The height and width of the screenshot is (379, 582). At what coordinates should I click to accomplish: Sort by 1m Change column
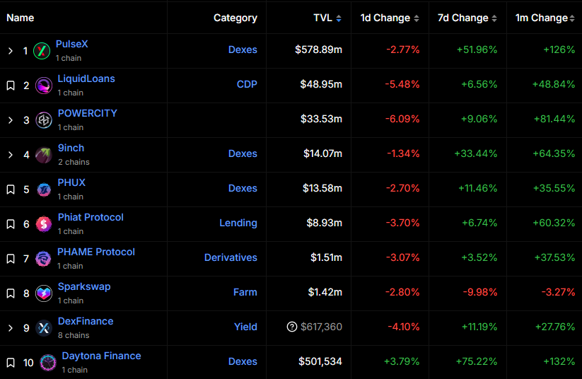pyautogui.click(x=545, y=18)
